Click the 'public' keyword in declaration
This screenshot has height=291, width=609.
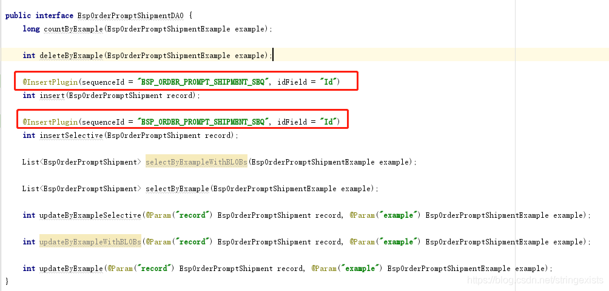(18, 16)
